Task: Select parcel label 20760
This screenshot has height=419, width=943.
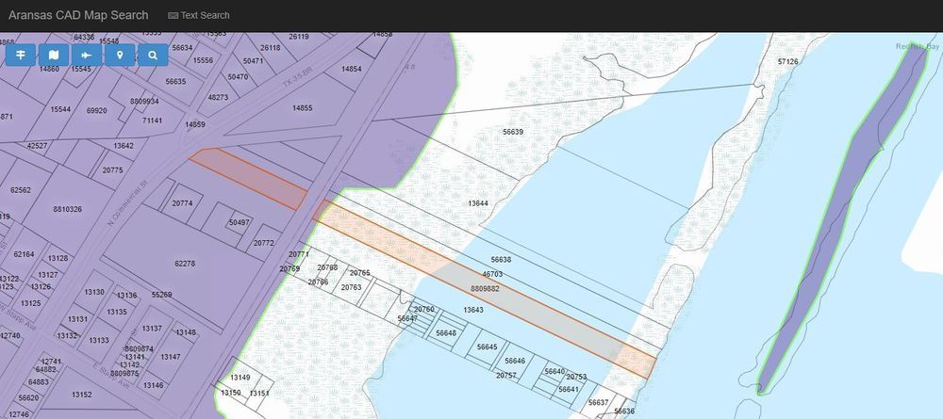Action: click(x=424, y=310)
